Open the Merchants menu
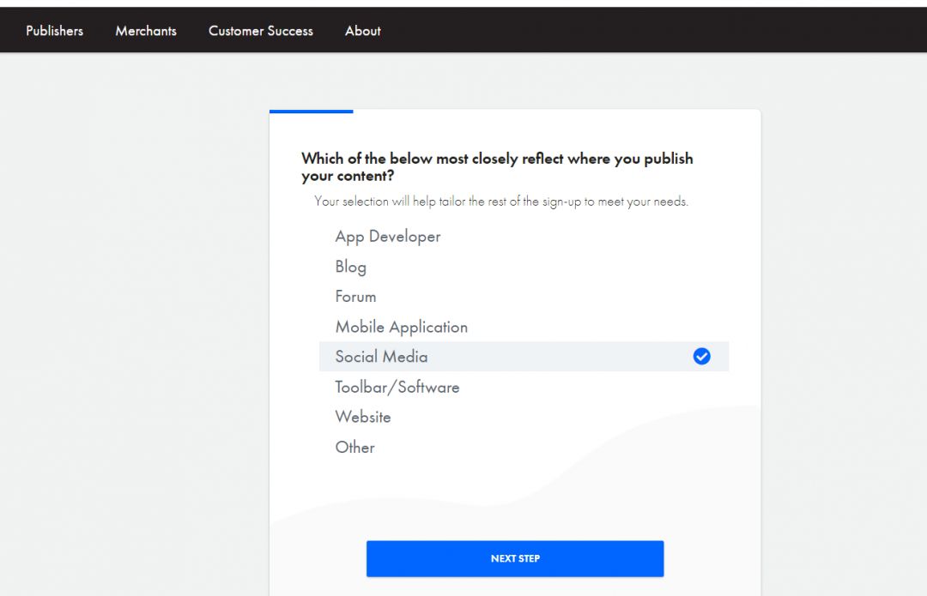Viewport: 927px width, 596px height. [146, 31]
